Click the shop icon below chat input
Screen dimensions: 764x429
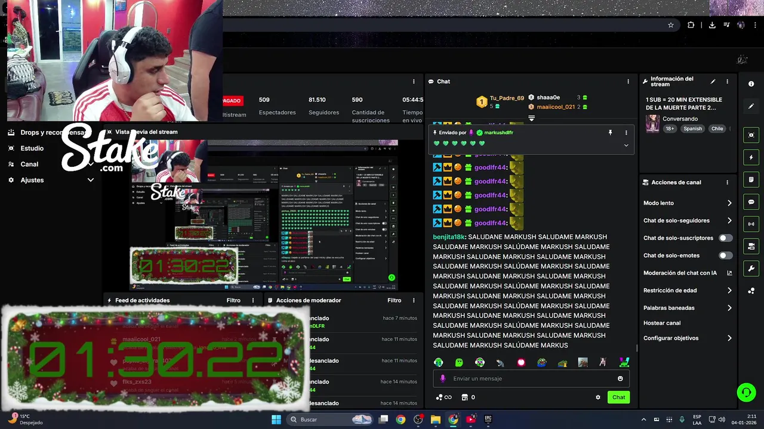[x=466, y=397]
